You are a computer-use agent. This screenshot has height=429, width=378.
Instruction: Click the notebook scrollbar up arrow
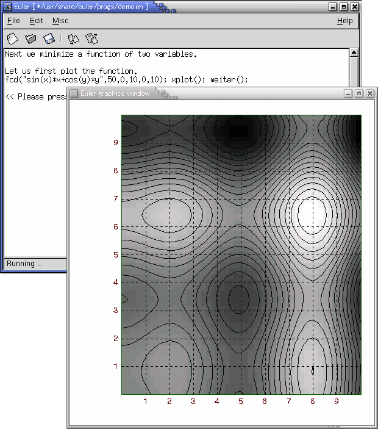pos(354,52)
